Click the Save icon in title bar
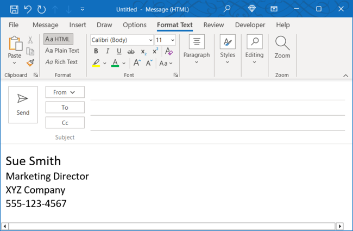 click(x=14, y=9)
